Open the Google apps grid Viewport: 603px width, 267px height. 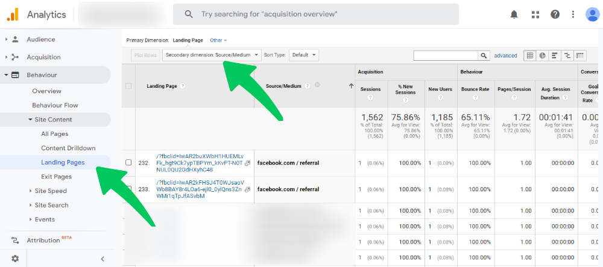(535, 14)
